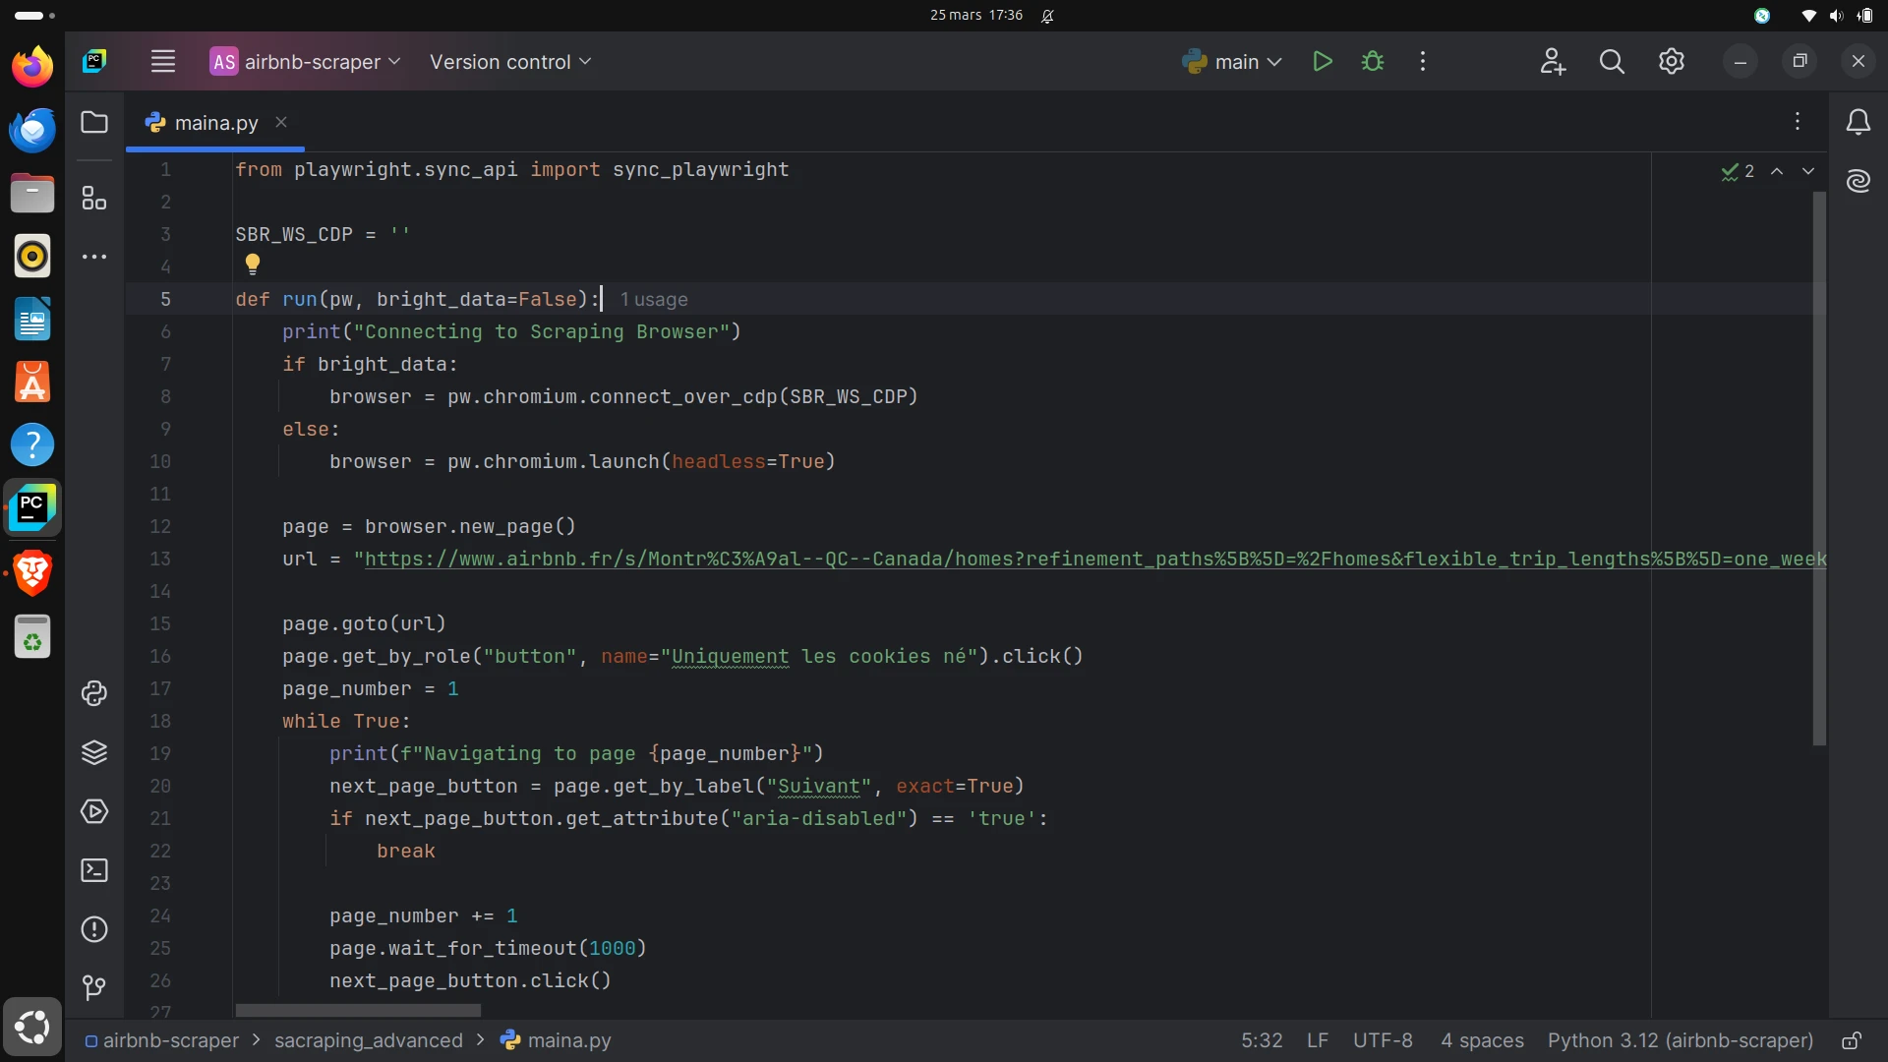1888x1062 pixels.
Task: Toggle the Project folder tool window
Action: (x=94, y=123)
